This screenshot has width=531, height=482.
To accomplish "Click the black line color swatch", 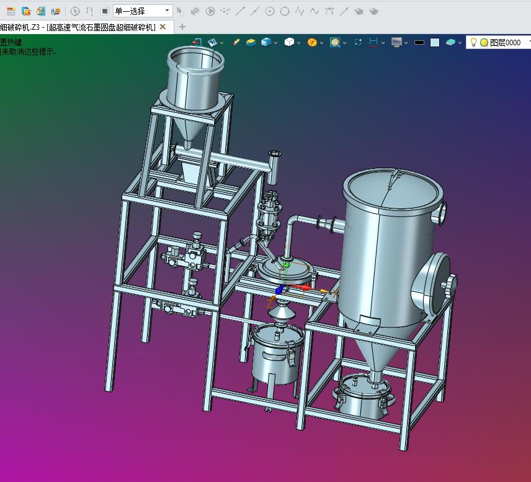I will (419, 42).
